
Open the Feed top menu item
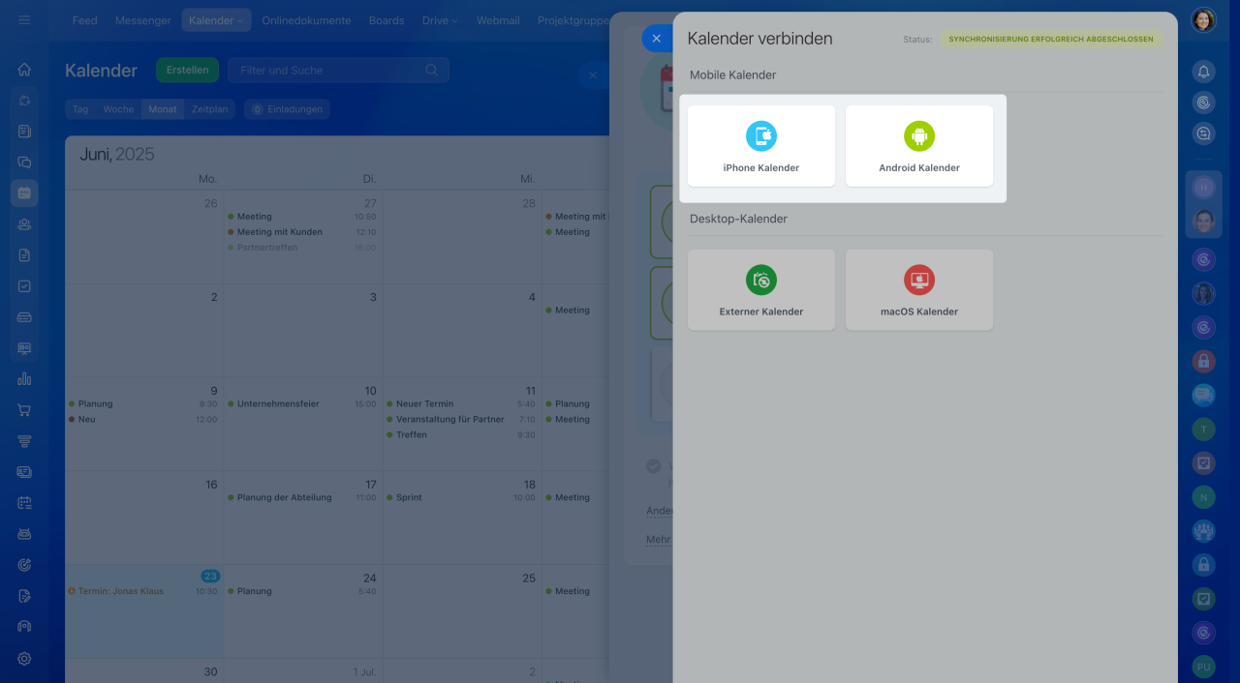85,20
